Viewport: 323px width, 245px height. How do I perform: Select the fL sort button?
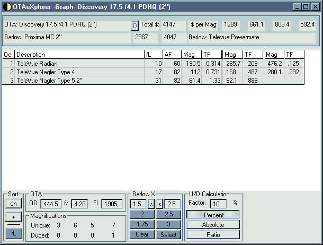pyautogui.click(x=13, y=233)
